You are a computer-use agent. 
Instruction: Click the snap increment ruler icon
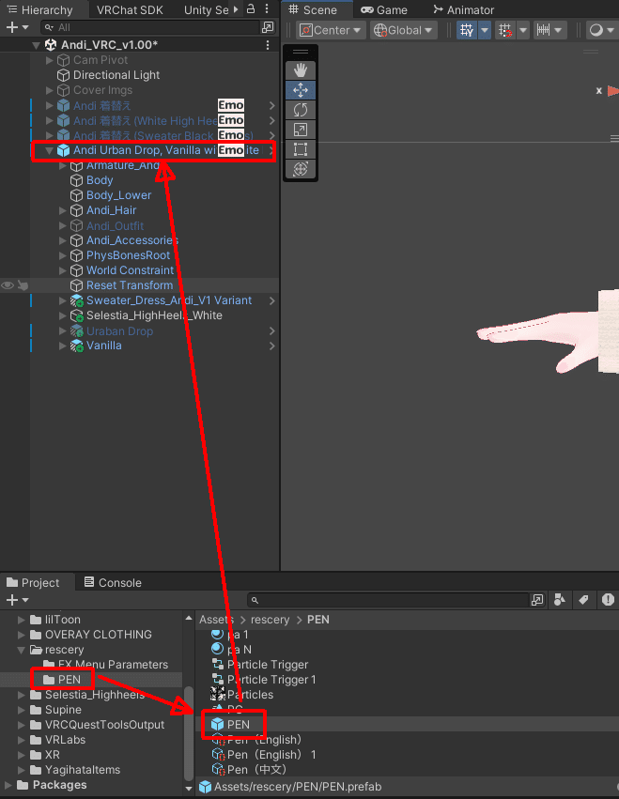point(544,31)
